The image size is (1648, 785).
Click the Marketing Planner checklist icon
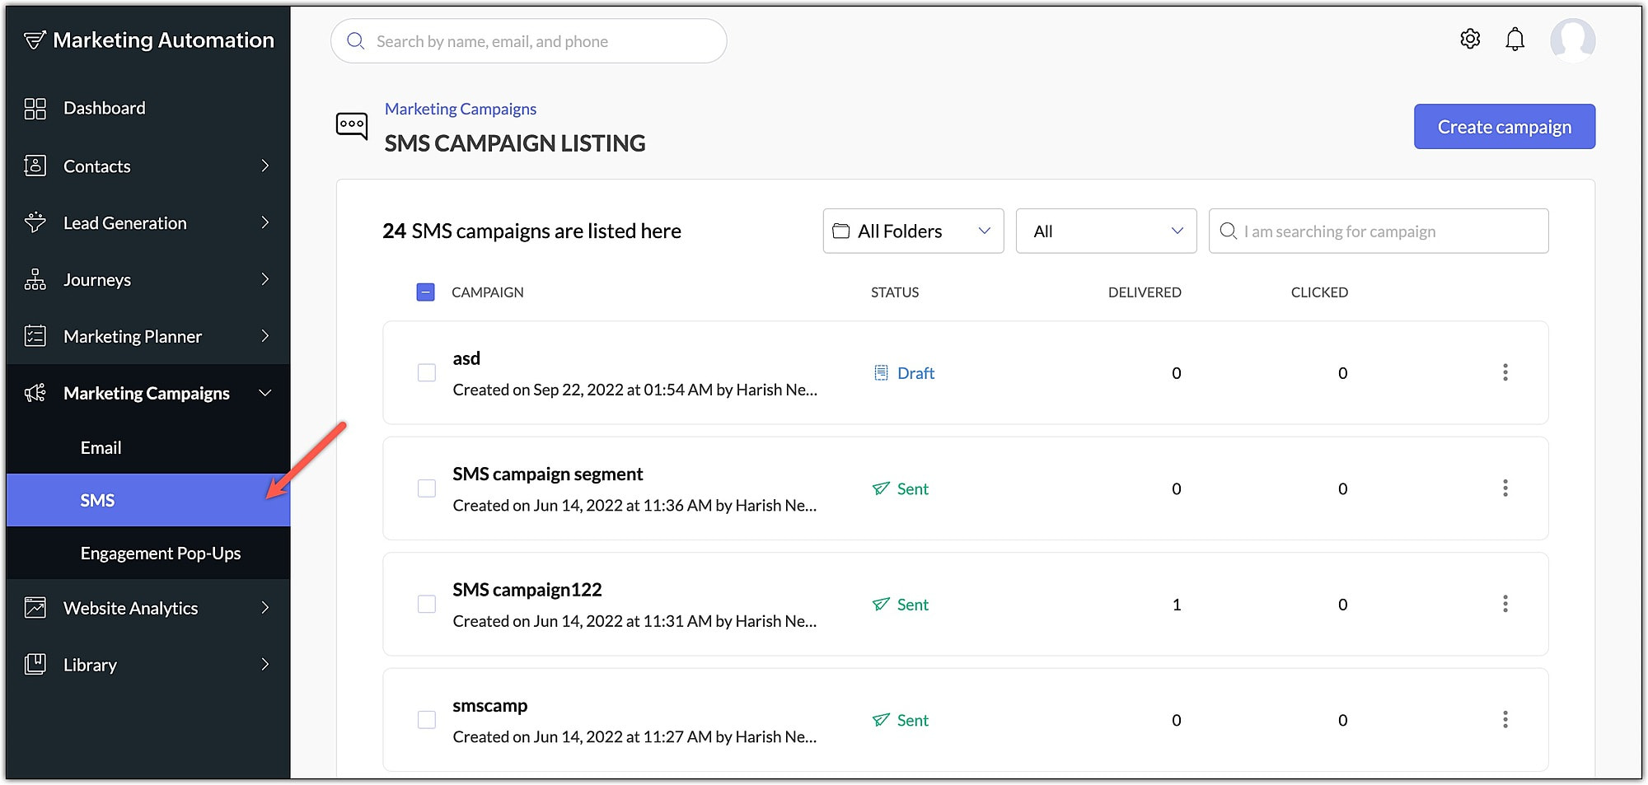coord(35,336)
